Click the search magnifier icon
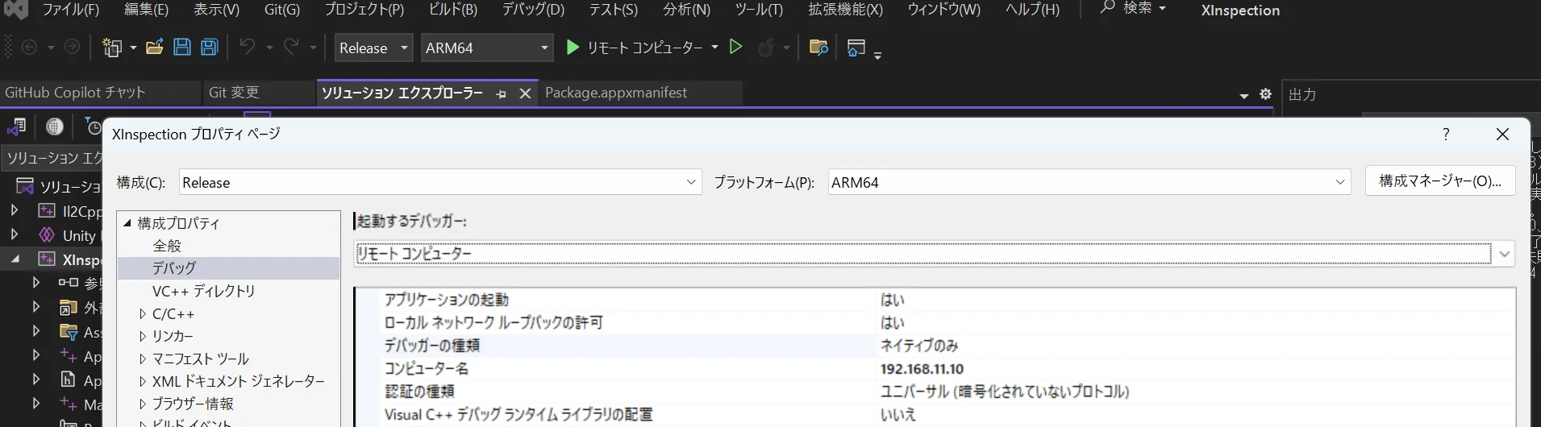1541x427 pixels. [x=1108, y=8]
